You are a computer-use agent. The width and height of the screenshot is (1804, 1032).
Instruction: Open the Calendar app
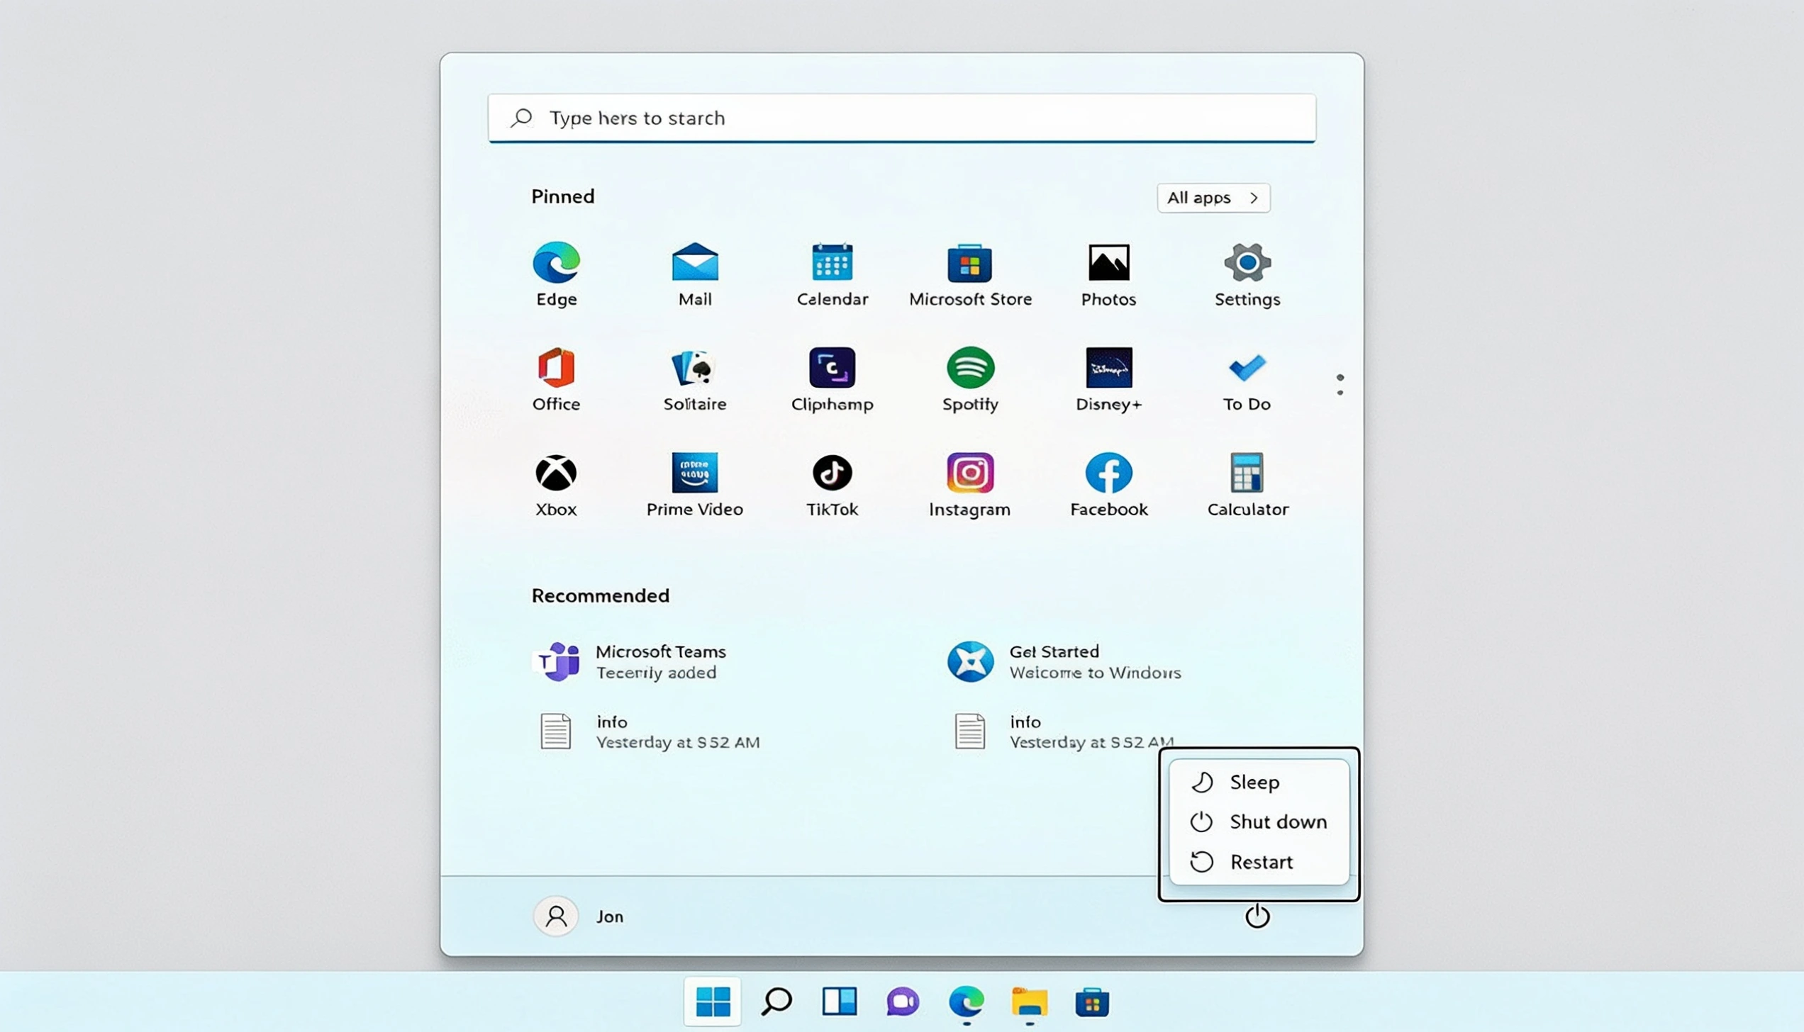[833, 274]
